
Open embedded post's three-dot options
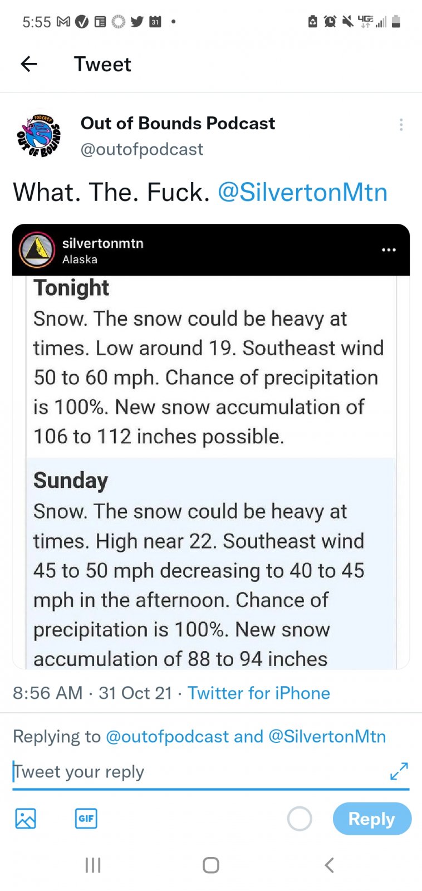pyautogui.click(x=389, y=250)
